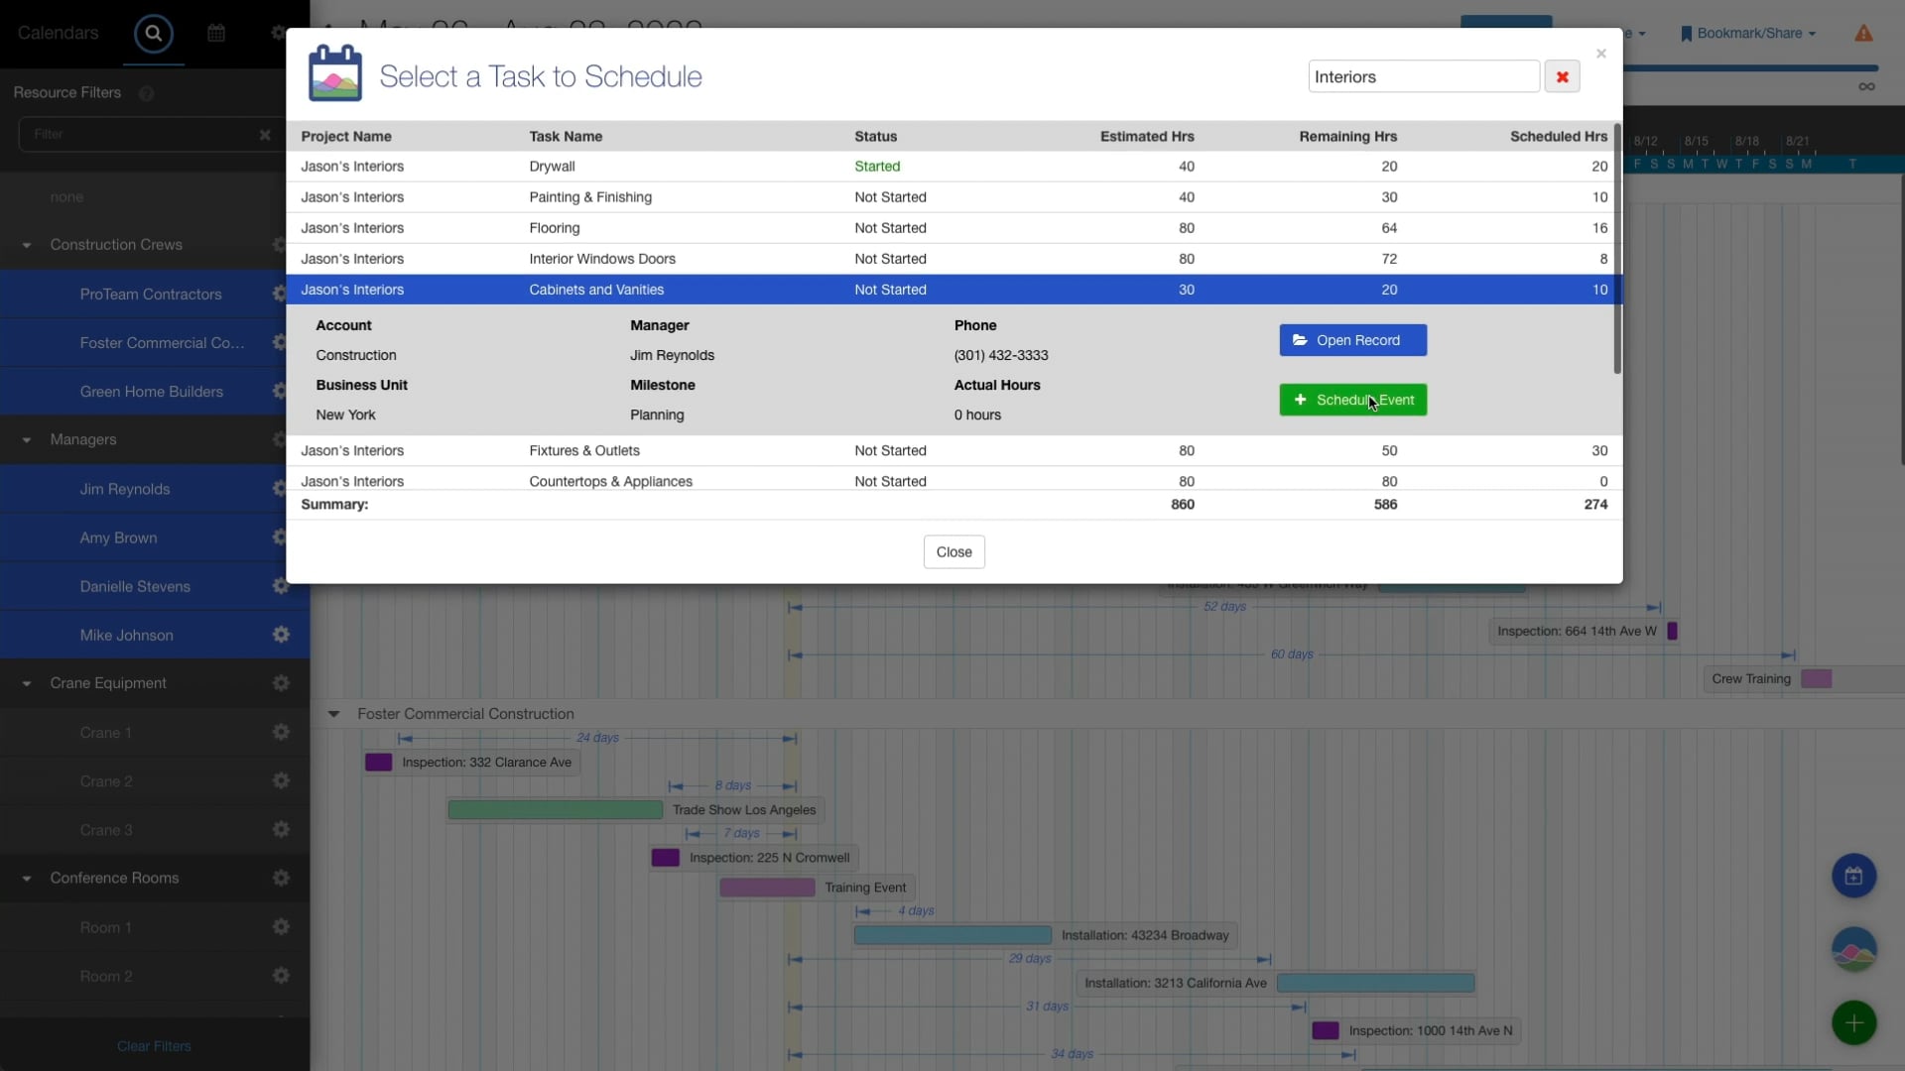
Task: Sort by Estimated Hrs column header
Action: point(1146,137)
